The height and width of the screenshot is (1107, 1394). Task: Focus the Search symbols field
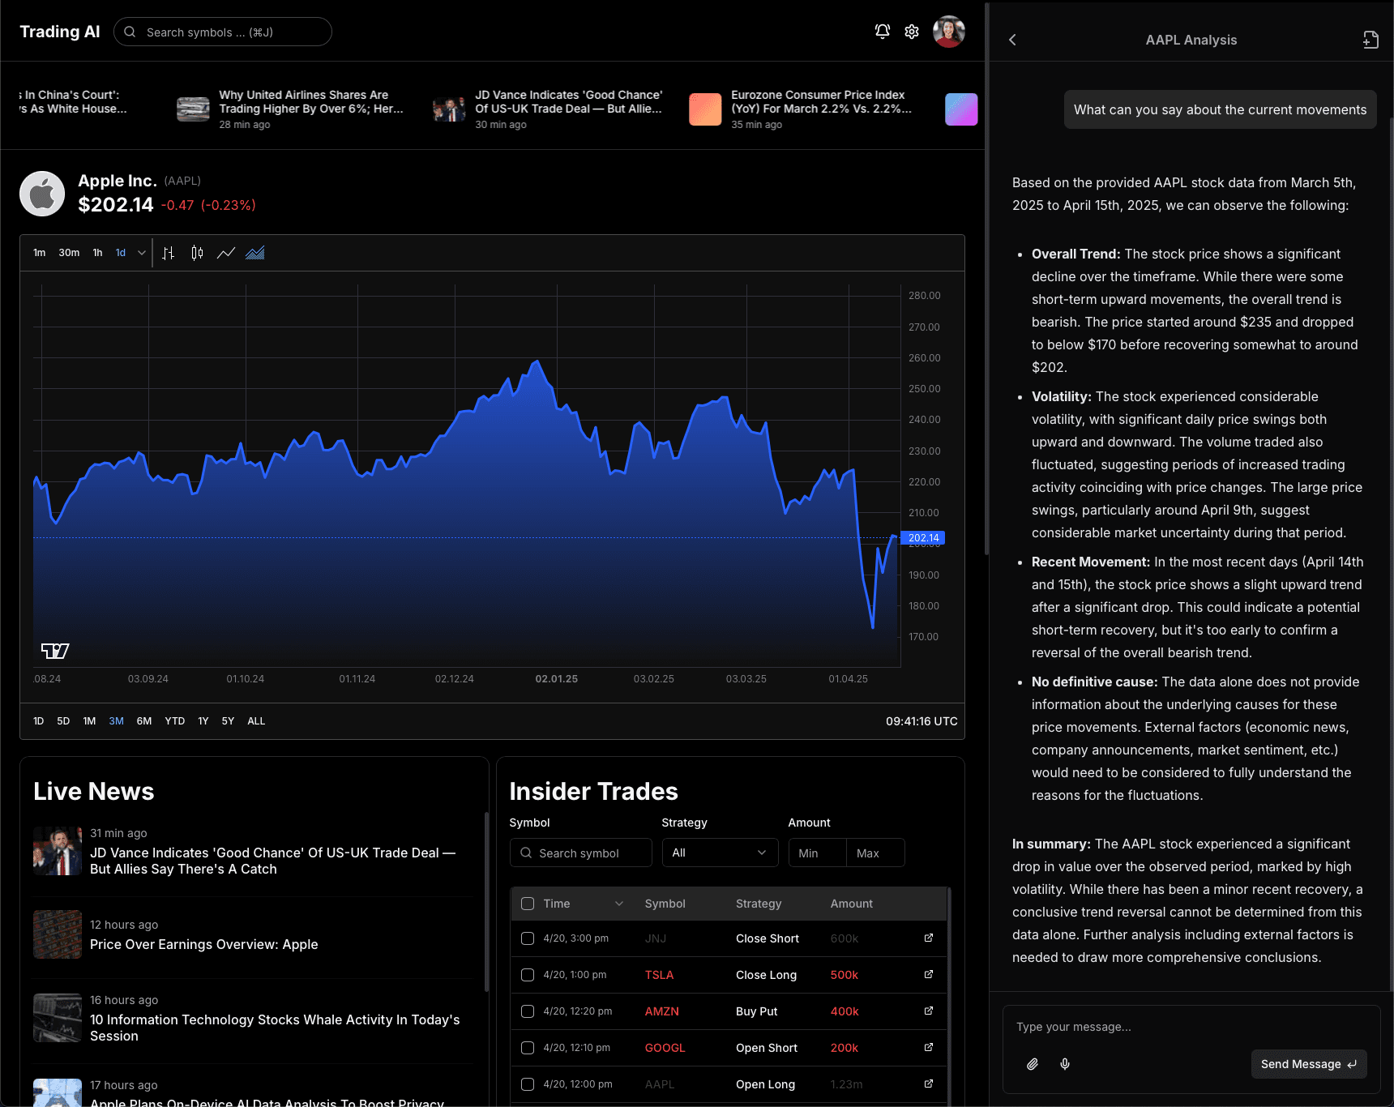tap(223, 32)
